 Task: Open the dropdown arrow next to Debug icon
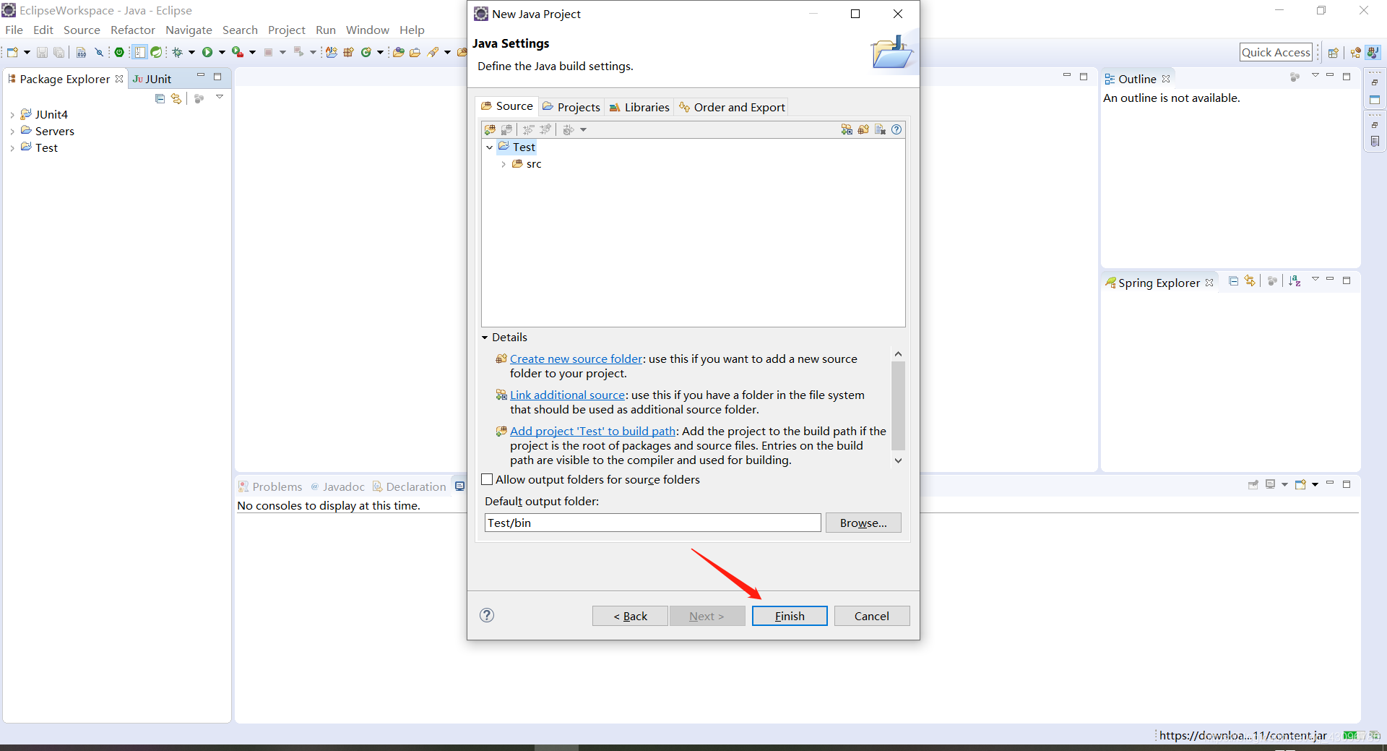tap(191, 52)
